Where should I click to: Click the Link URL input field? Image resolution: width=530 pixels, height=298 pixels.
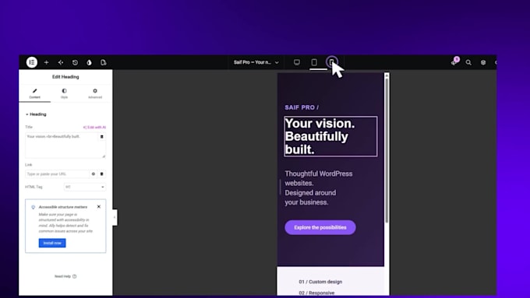click(x=57, y=174)
